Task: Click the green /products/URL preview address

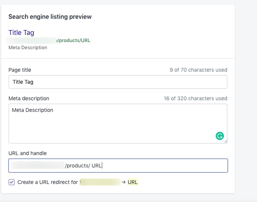Action: click(x=73, y=41)
